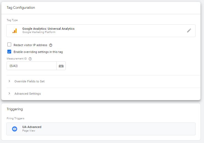Click the Google Marketing Platform subtitle

pyautogui.click(x=39, y=32)
